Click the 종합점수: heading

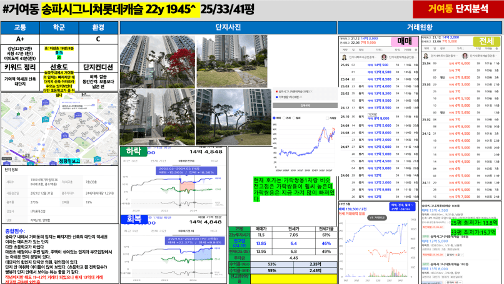point(15,231)
